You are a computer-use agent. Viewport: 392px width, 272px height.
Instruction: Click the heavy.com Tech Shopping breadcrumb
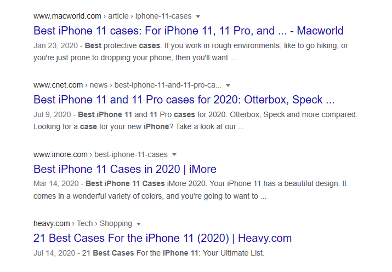pyautogui.click(x=82, y=223)
